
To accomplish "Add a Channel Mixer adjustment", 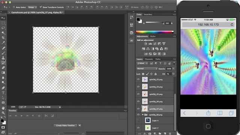I will 162,49.
